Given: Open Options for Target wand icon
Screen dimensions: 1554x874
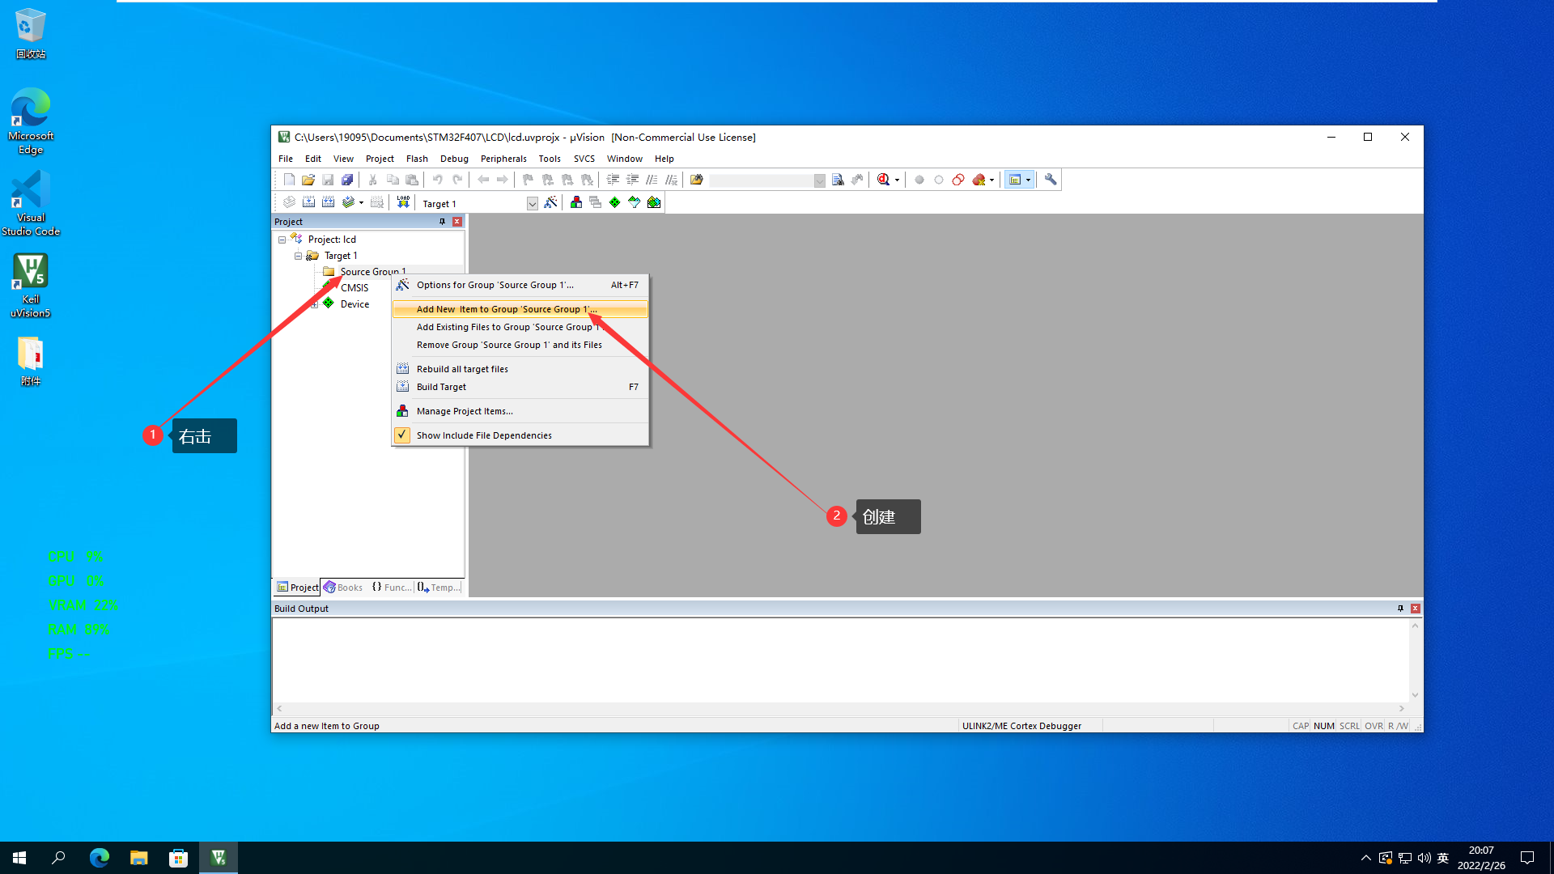Looking at the screenshot, I should click(x=550, y=202).
